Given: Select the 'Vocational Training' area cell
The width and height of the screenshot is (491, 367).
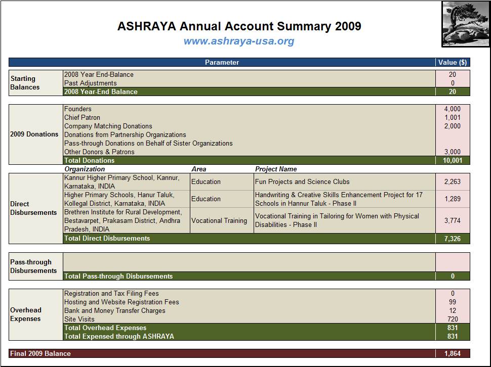Looking at the screenshot, I should [x=222, y=220].
